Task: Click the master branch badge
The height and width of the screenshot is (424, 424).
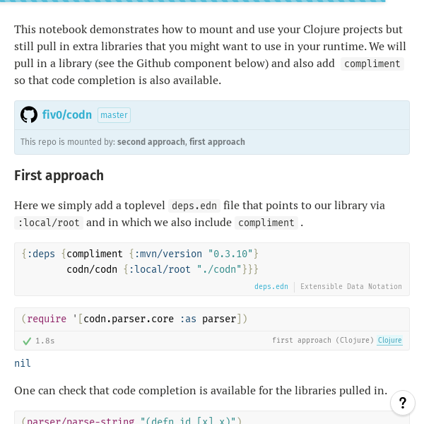Action: [x=114, y=115]
